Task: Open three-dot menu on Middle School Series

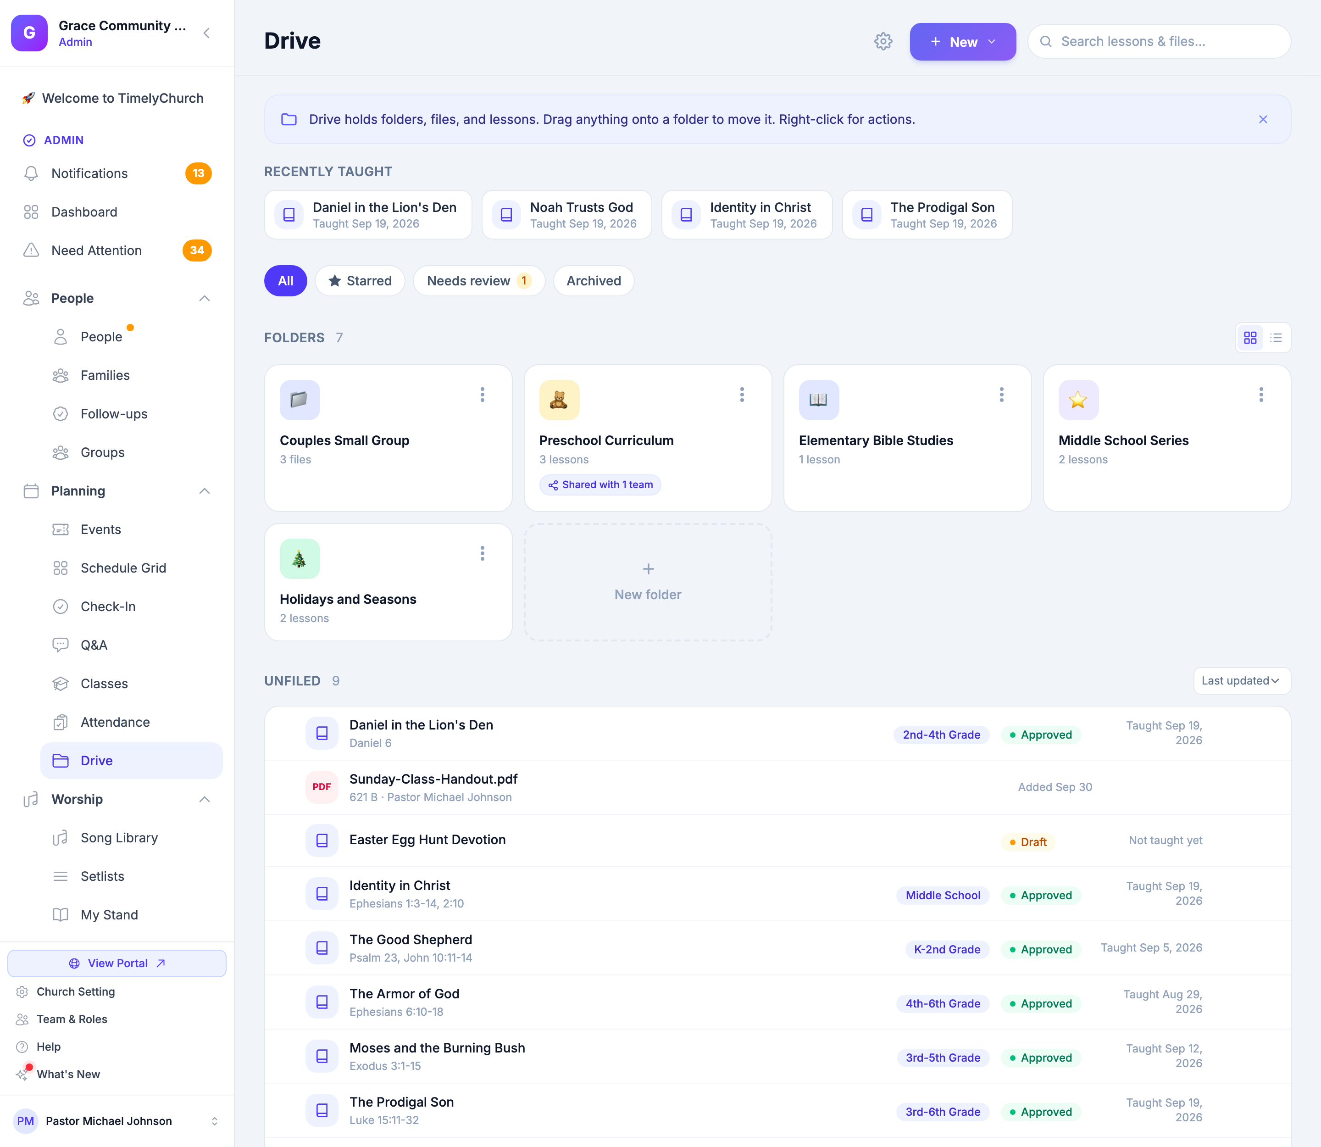Action: [1261, 395]
